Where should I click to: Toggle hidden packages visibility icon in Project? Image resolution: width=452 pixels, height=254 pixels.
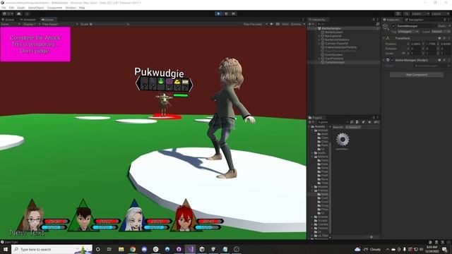point(376,122)
